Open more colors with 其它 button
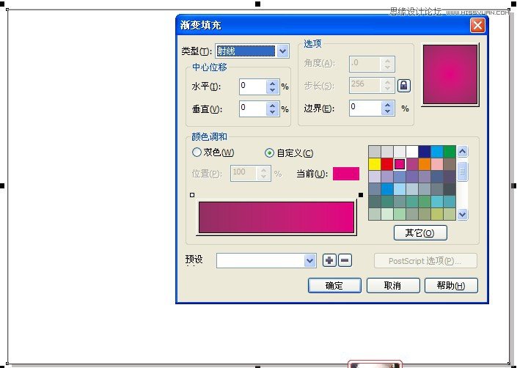The height and width of the screenshot is (368, 517). pyautogui.click(x=420, y=233)
